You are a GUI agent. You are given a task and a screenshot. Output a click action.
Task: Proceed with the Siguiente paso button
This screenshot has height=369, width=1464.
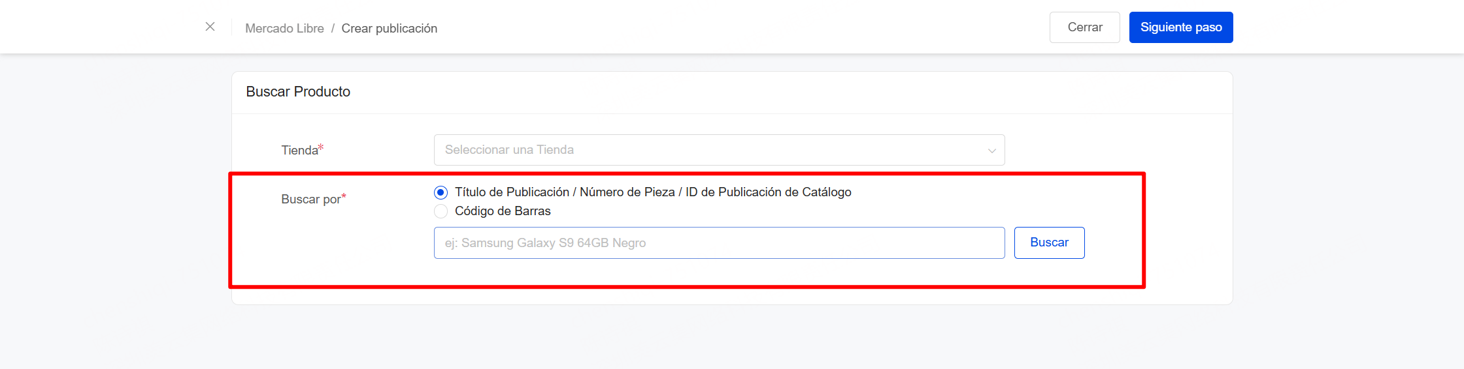pos(1180,27)
